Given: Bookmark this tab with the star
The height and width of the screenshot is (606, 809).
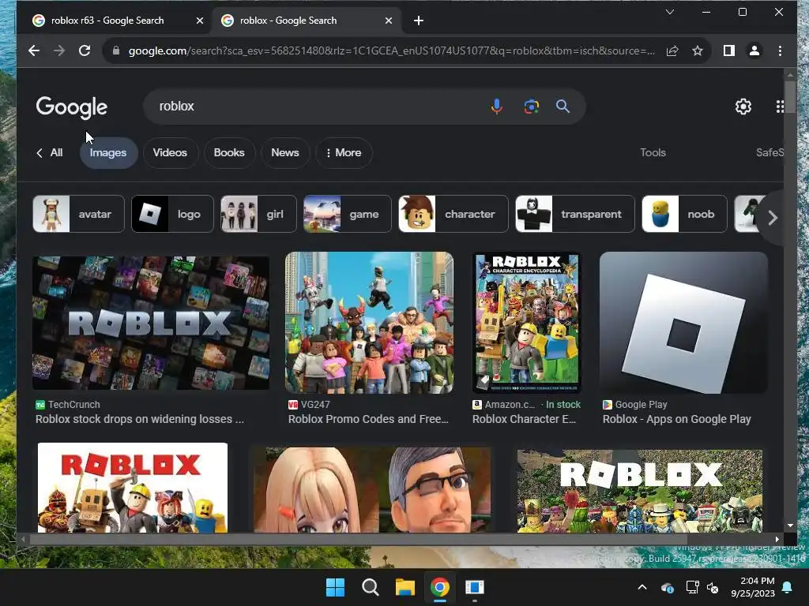Looking at the screenshot, I should (x=698, y=50).
